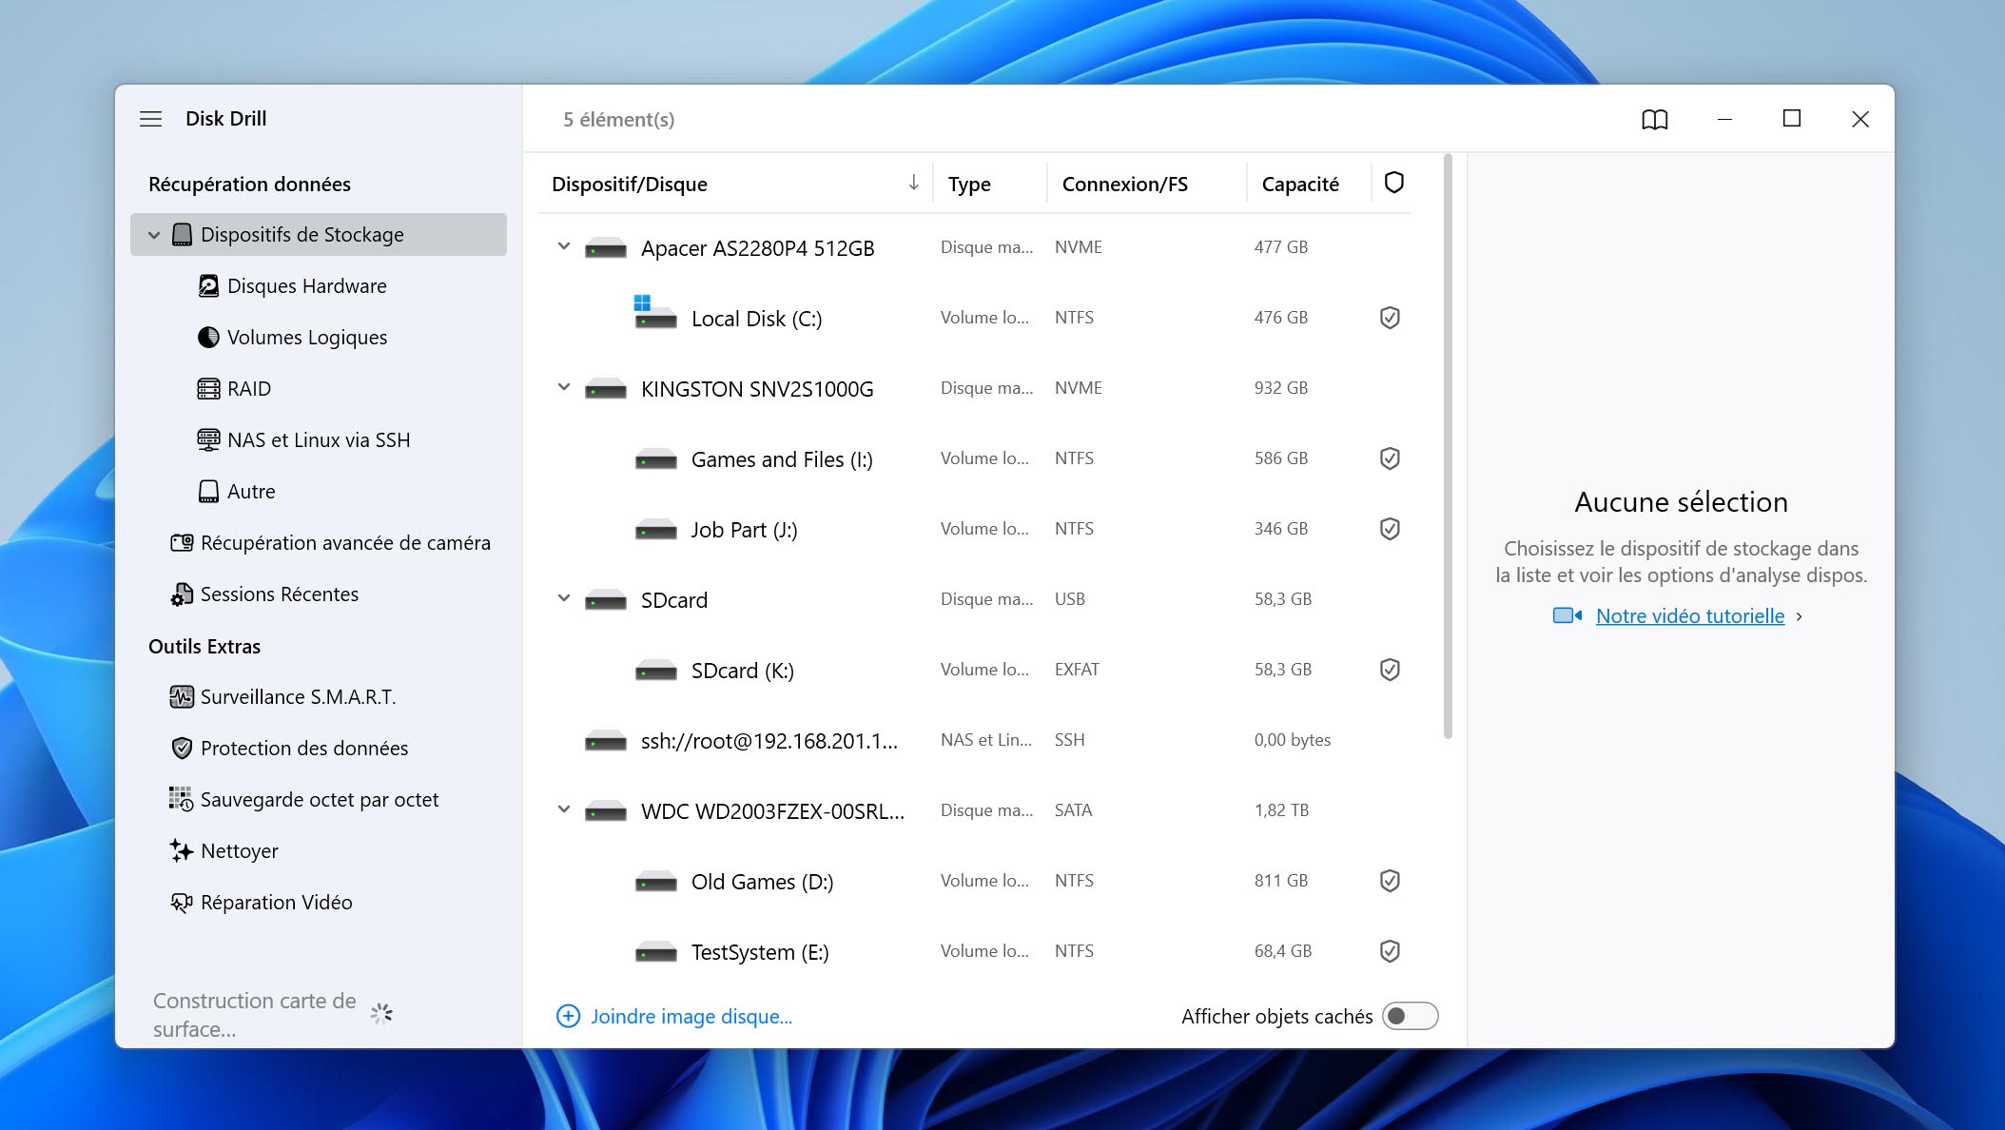2005x1130 pixels.
Task: Collapse the SDcard physical disk
Action: tap(564, 598)
